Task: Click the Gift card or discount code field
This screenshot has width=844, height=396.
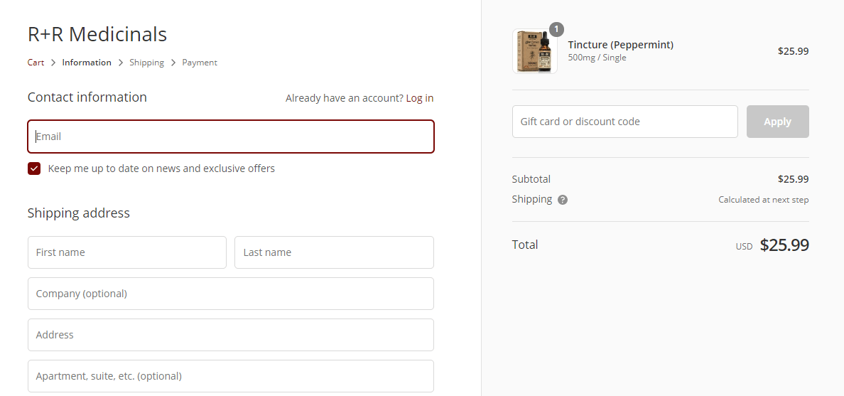Action: 624,122
